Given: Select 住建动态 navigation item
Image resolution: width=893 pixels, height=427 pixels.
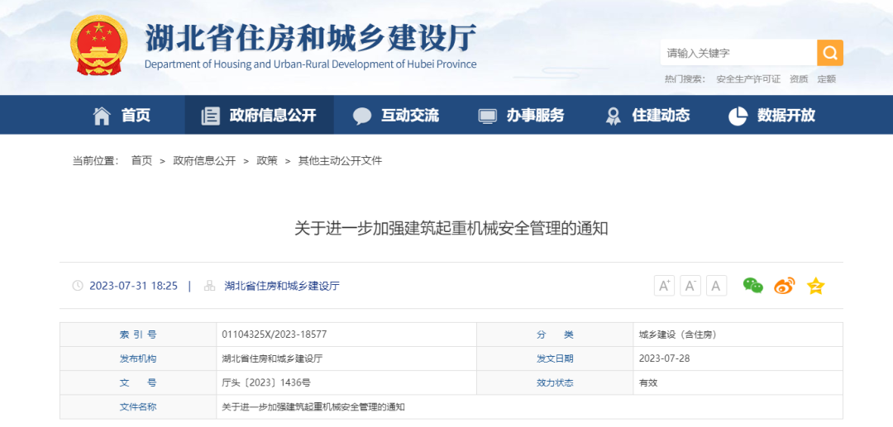Looking at the screenshot, I should (x=647, y=116).
